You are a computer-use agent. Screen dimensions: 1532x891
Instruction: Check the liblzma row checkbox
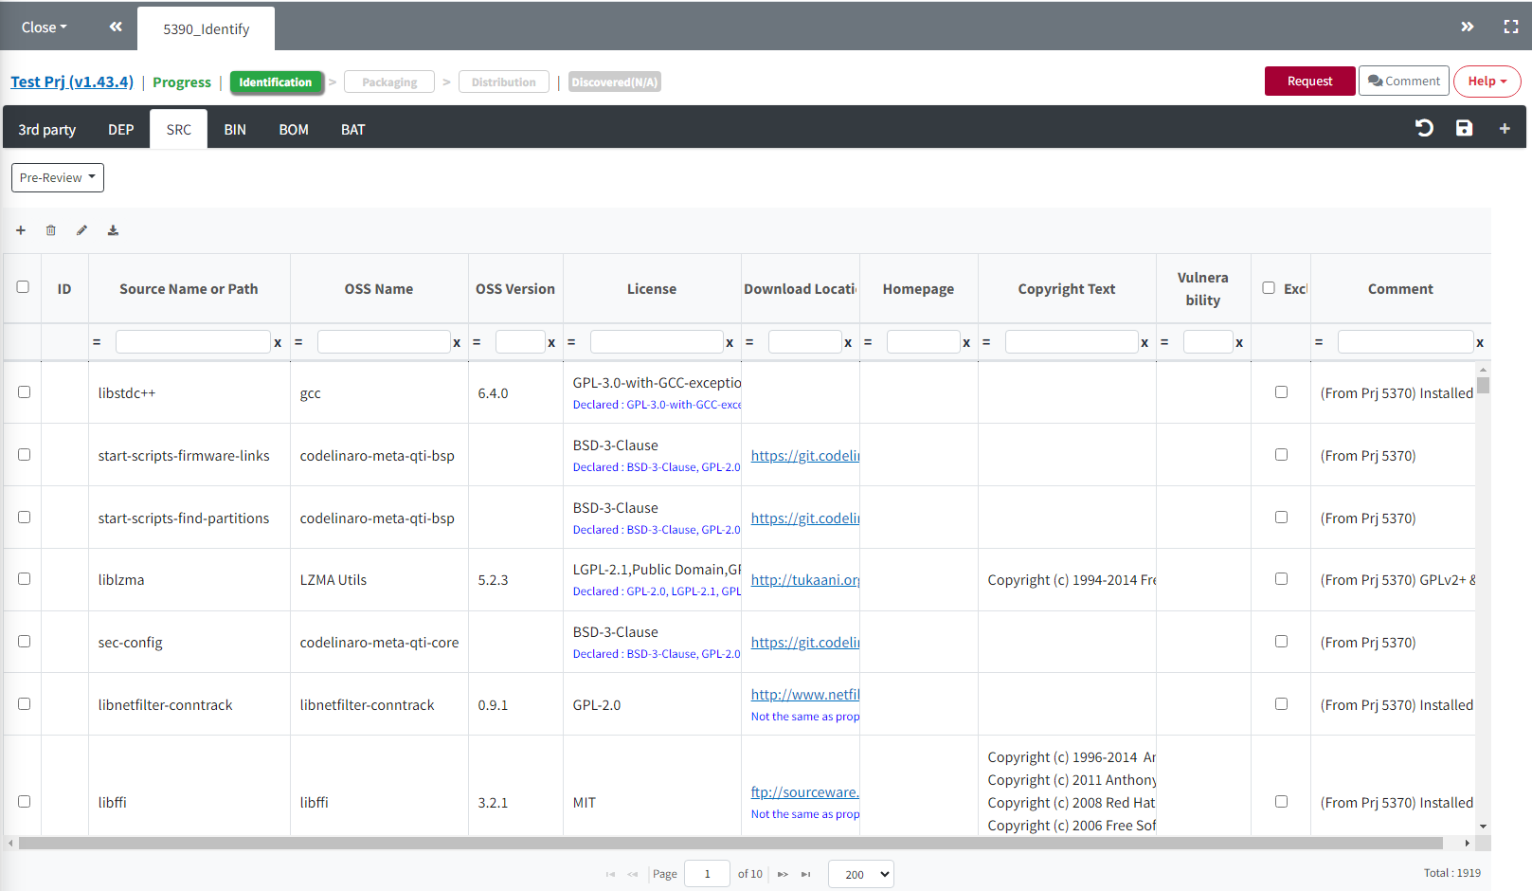pos(24,578)
